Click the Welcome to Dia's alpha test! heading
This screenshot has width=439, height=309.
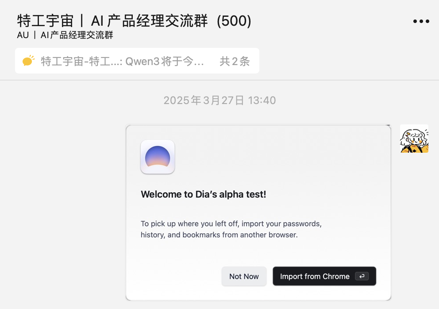pyautogui.click(x=204, y=194)
